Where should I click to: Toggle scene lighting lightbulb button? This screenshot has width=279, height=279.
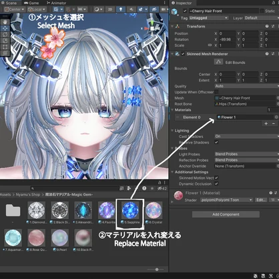pyautogui.click(x=121, y=9)
